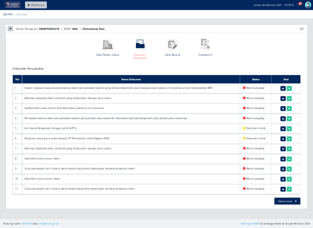Select the Data Barang clipboard icon
This screenshot has width=313, height=228.
[x=172, y=45]
